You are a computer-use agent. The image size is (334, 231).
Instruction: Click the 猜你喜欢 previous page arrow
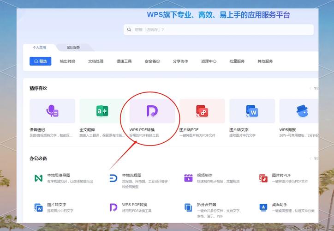pos(310,88)
